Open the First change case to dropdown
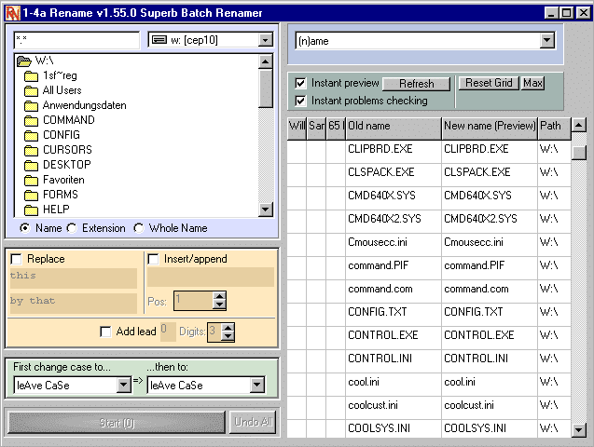Image resolution: width=594 pixels, height=447 pixels. click(123, 385)
